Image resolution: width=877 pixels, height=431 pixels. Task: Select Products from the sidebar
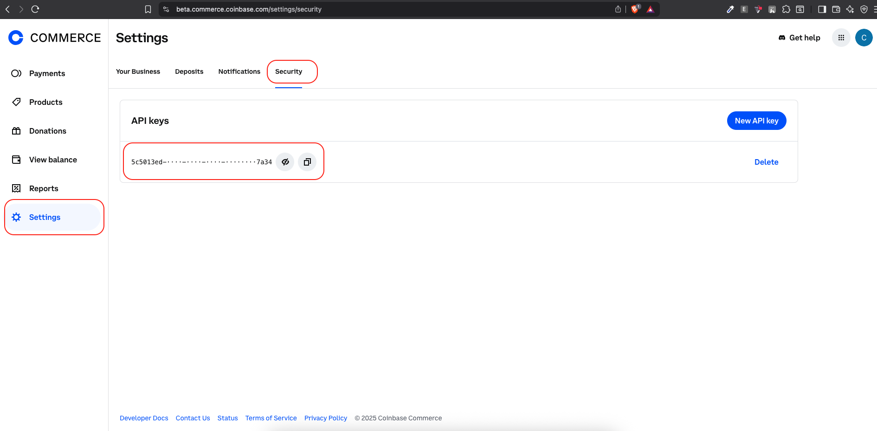(45, 102)
